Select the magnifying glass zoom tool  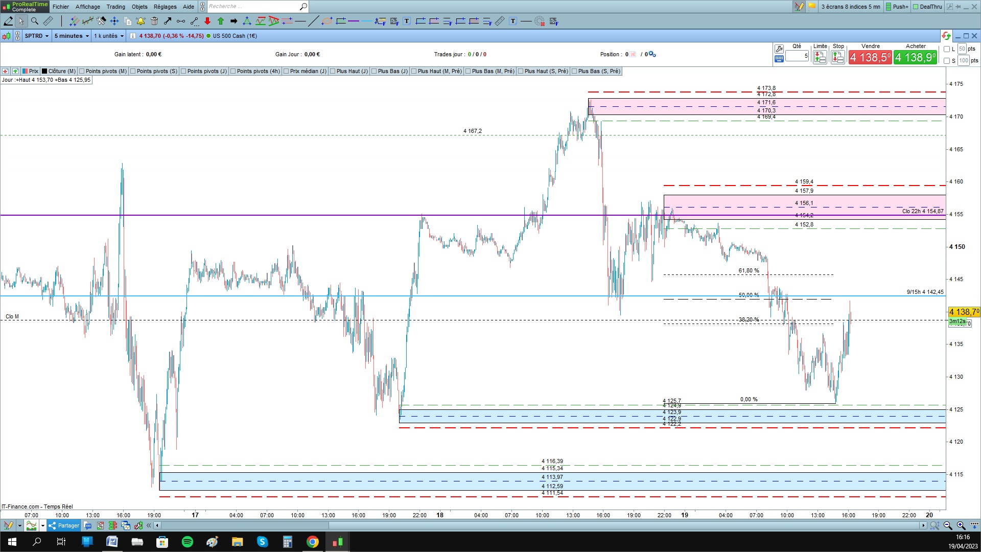(35, 21)
